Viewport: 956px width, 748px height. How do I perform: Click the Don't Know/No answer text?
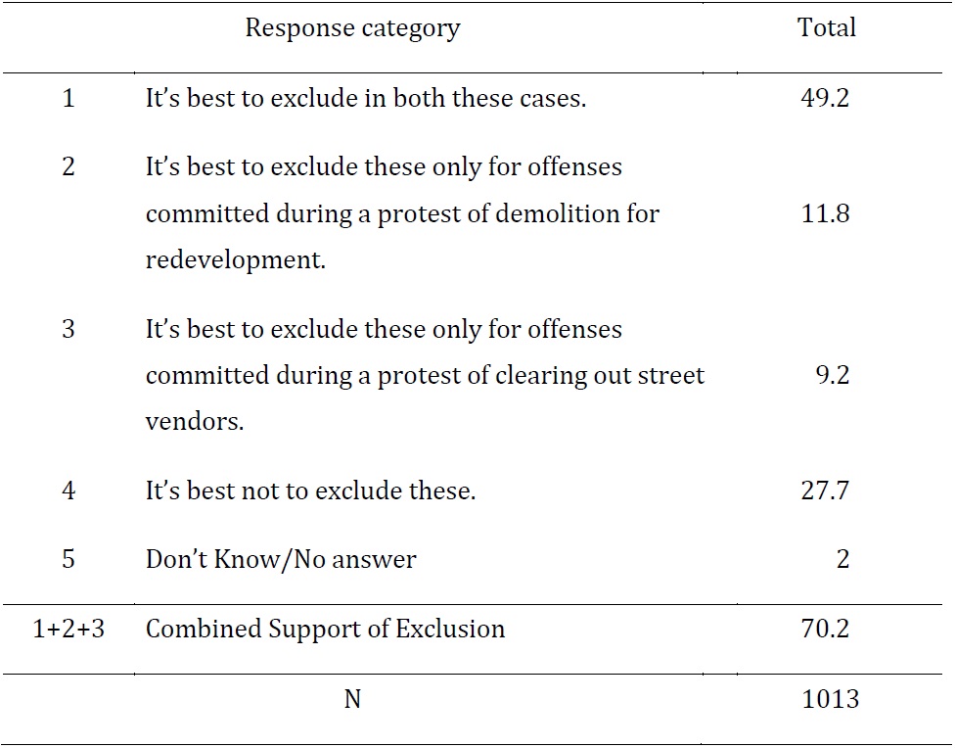[x=281, y=559]
